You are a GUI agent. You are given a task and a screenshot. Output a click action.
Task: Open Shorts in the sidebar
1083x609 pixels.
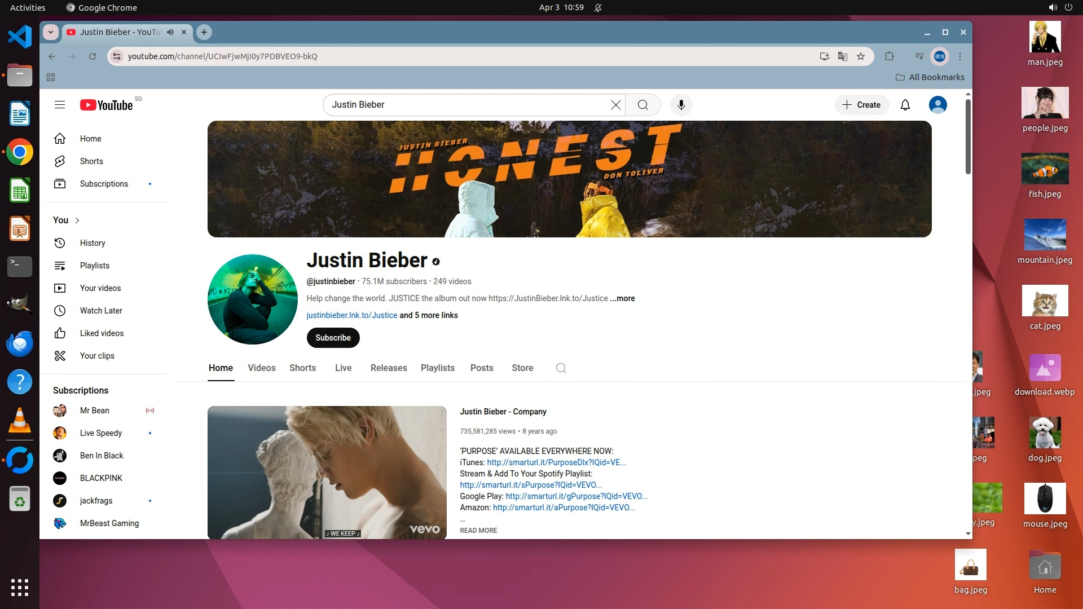click(91, 161)
